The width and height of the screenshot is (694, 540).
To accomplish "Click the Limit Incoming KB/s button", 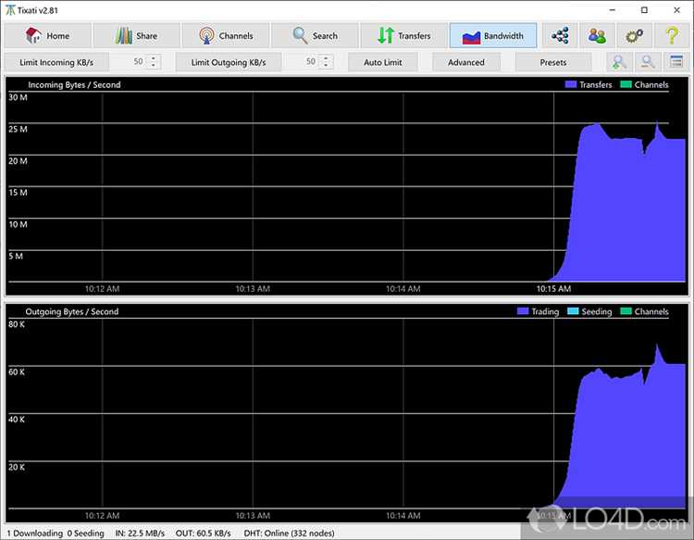I will point(56,62).
